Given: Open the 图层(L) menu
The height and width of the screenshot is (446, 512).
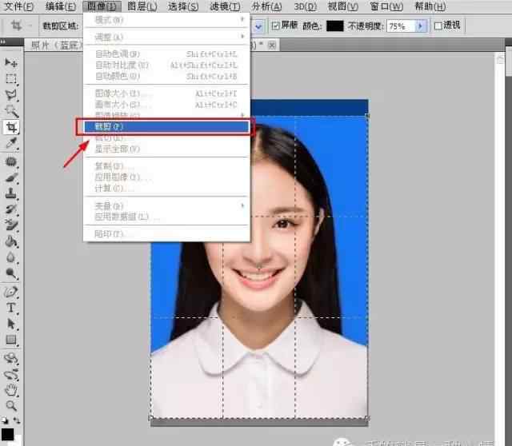Looking at the screenshot, I should point(142,6).
